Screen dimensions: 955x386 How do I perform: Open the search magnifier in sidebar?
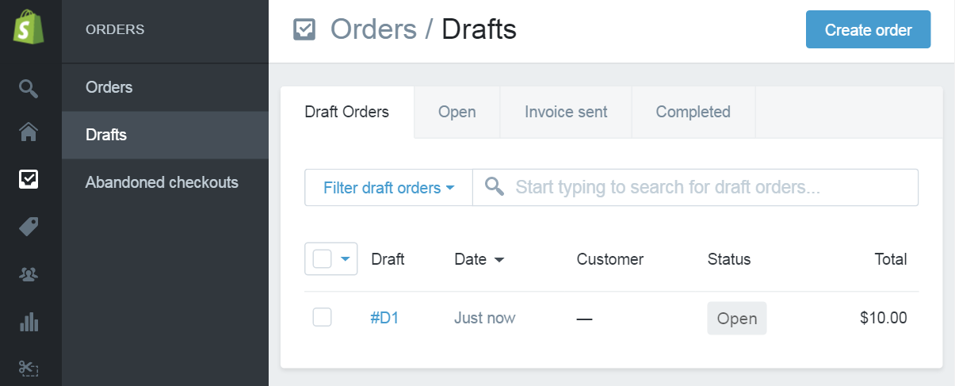(29, 88)
